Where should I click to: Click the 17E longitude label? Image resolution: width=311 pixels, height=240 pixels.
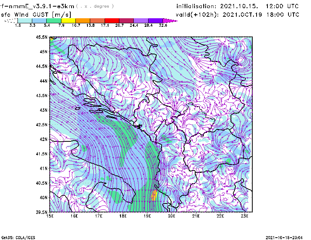click(x=99, y=216)
